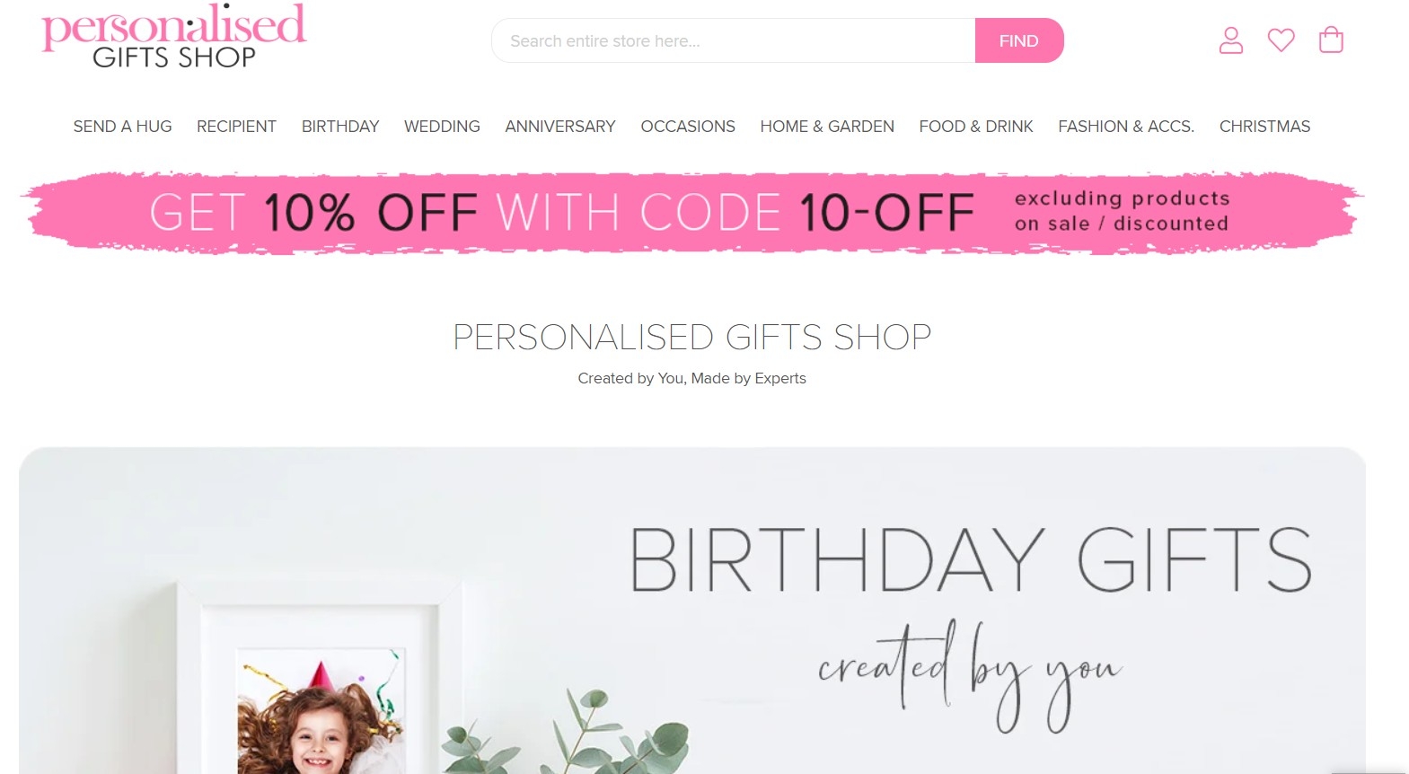Open the RECIPIENT menu
This screenshot has height=774, width=1409.
point(236,127)
